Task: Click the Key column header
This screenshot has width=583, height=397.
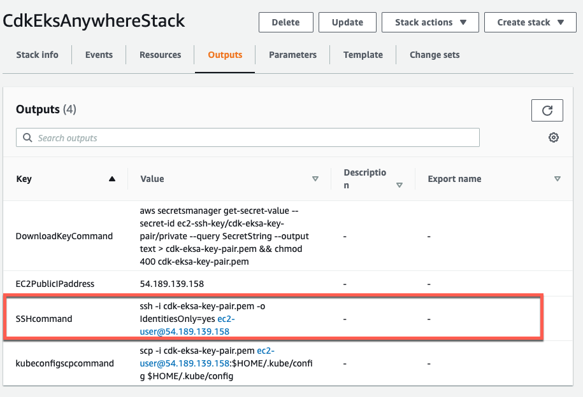Action: [24, 179]
